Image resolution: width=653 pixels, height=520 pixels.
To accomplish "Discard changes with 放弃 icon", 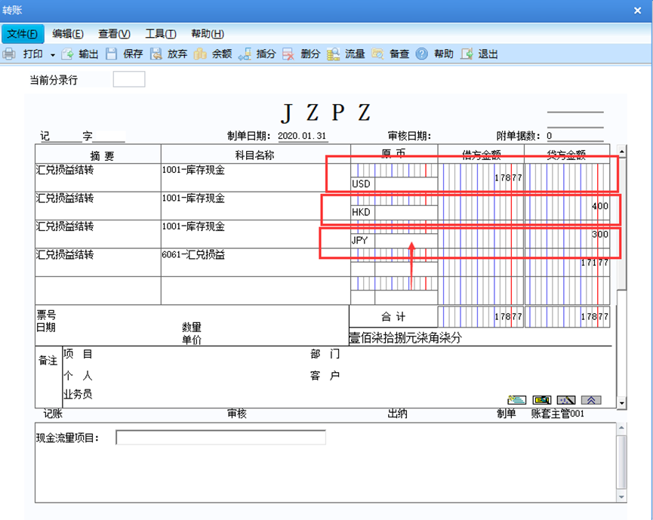I will coord(156,54).
